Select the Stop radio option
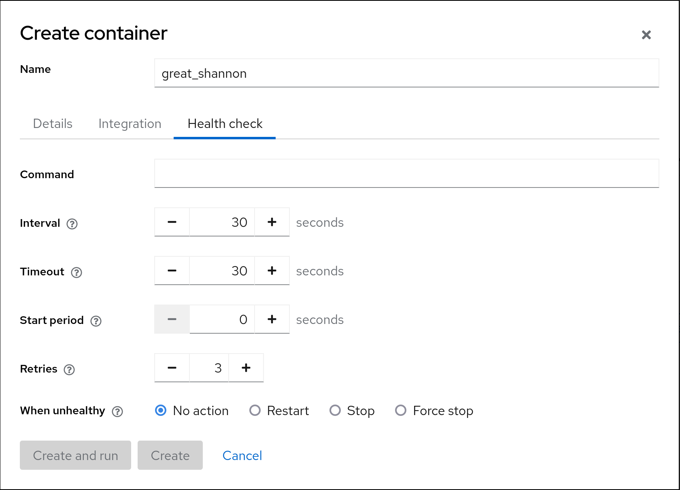The height and width of the screenshot is (490, 680). [335, 411]
